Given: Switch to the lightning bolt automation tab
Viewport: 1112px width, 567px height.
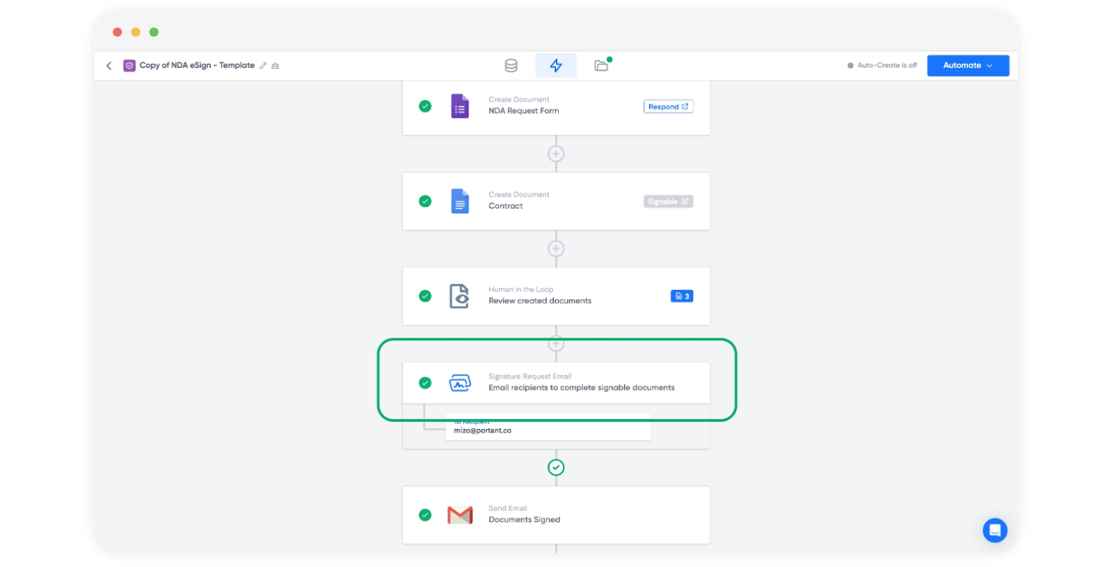Looking at the screenshot, I should [555, 65].
